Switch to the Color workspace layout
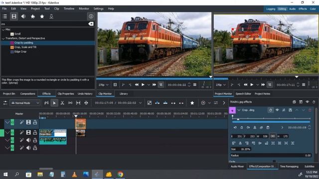 coord(313,9)
